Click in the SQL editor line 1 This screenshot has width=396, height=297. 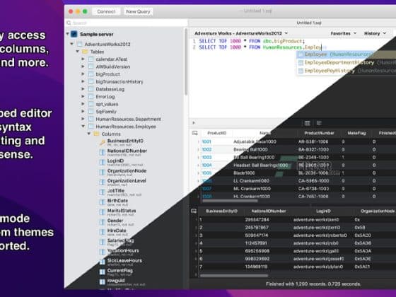[252, 41]
